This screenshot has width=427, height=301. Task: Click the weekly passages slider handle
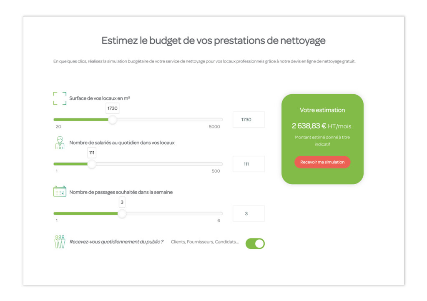point(122,213)
